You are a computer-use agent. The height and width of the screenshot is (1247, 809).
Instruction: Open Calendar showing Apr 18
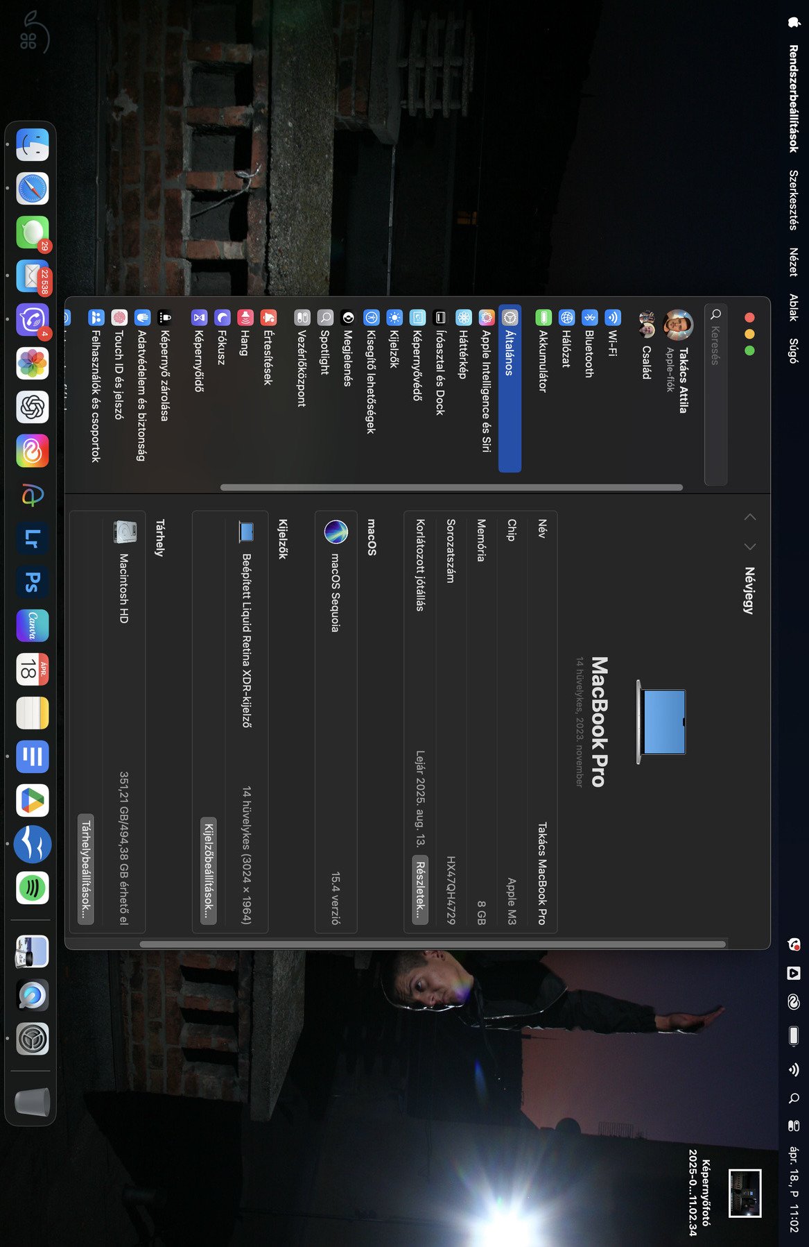(x=32, y=670)
